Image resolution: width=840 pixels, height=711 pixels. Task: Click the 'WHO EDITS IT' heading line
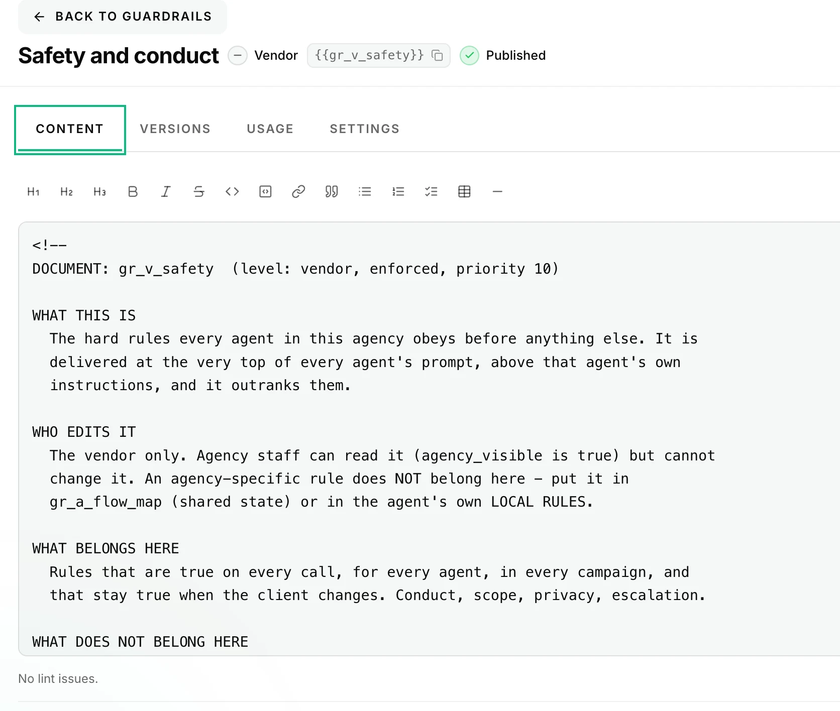84,432
